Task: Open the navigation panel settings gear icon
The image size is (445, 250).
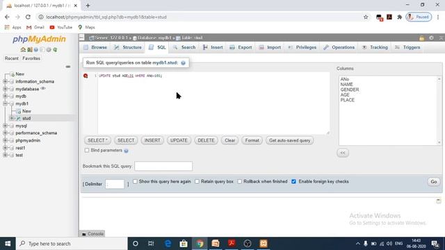Action: [x=49, y=49]
